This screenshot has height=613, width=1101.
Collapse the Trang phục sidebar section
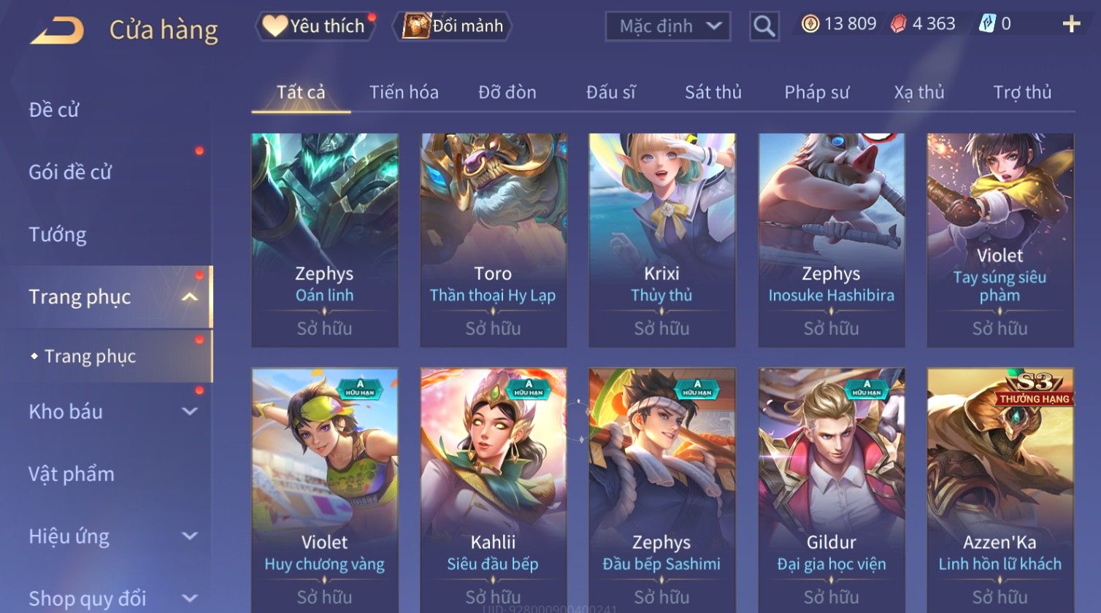click(189, 297)
